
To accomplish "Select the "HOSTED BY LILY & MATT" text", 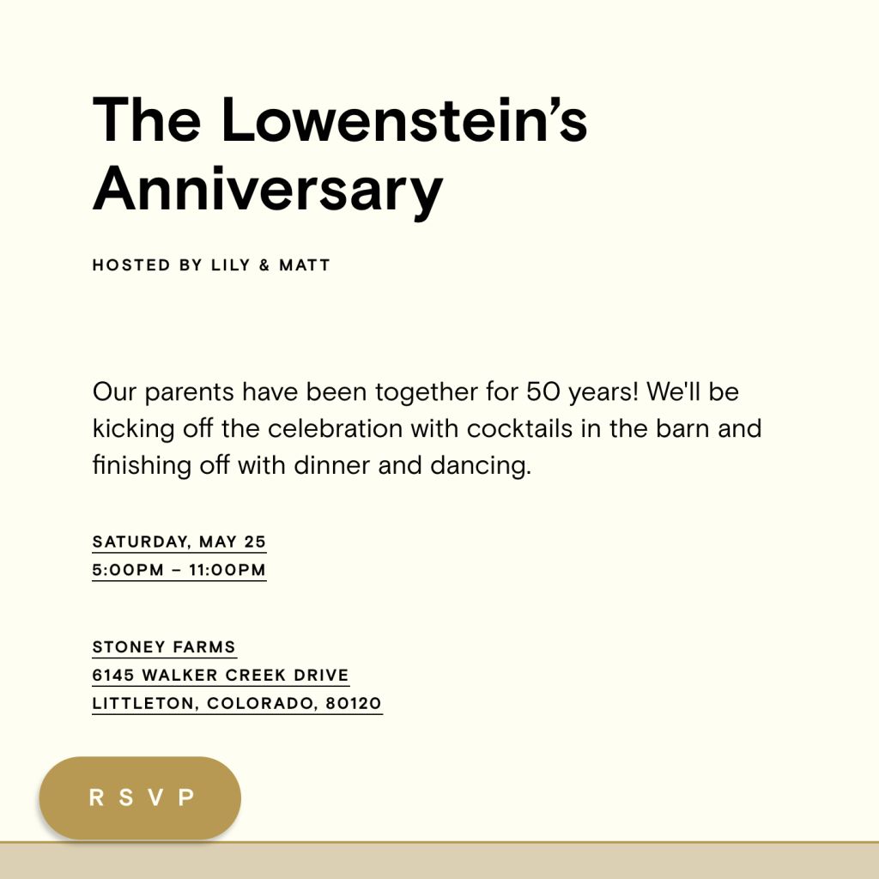I will [211, 265].
